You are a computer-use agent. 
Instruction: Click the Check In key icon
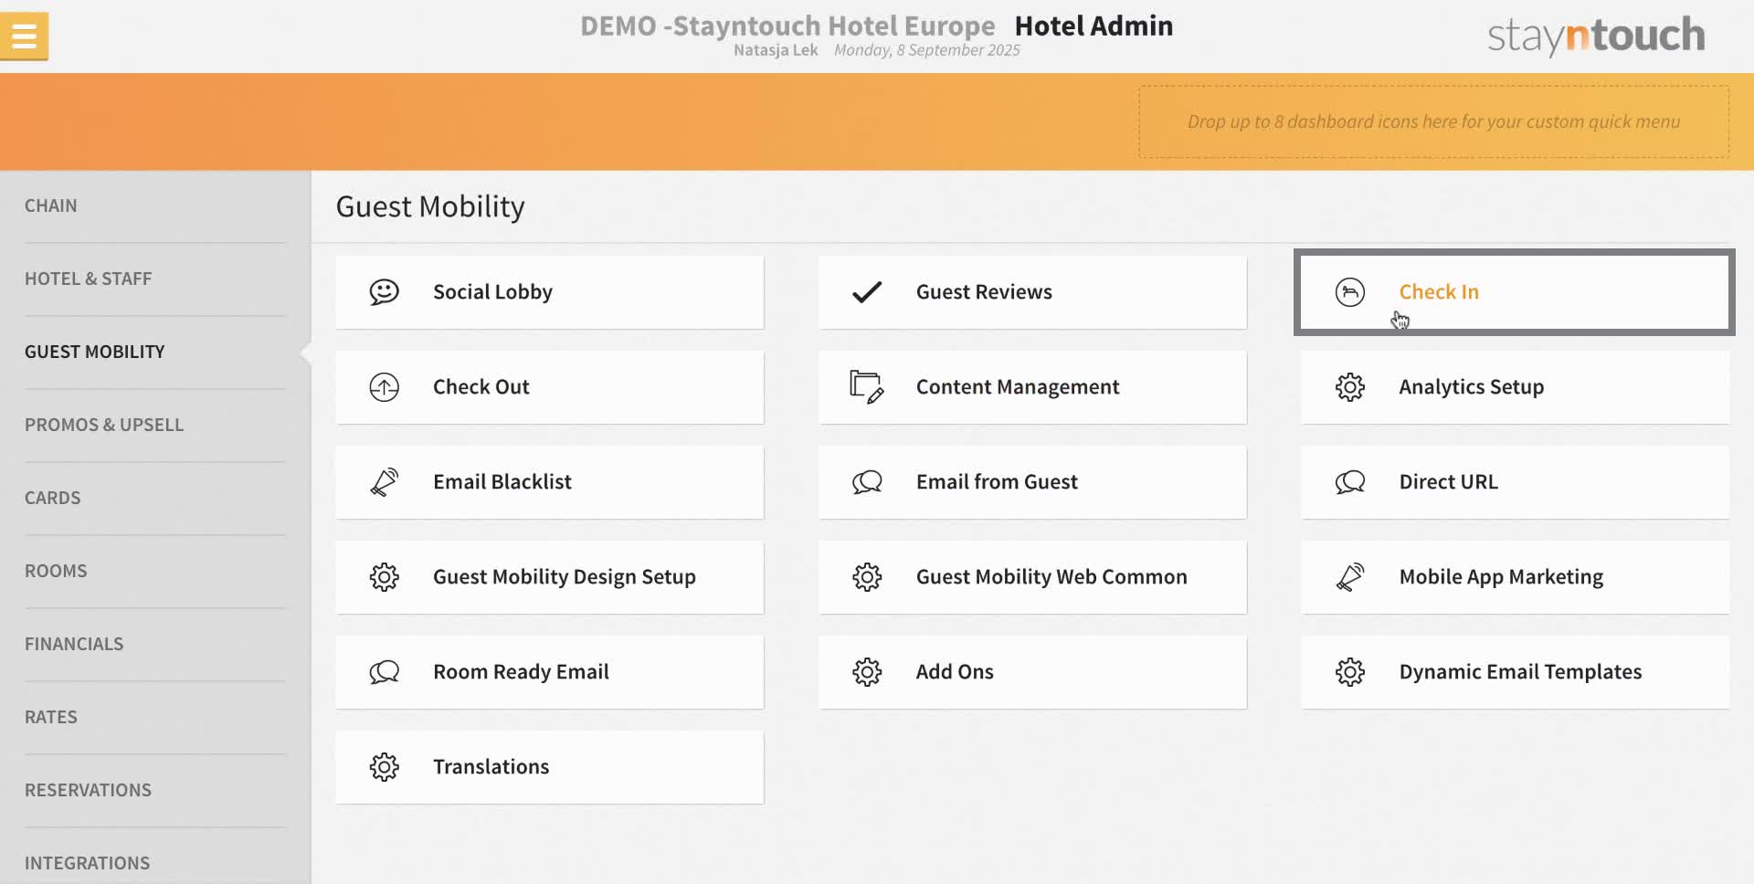[1350, 291]
